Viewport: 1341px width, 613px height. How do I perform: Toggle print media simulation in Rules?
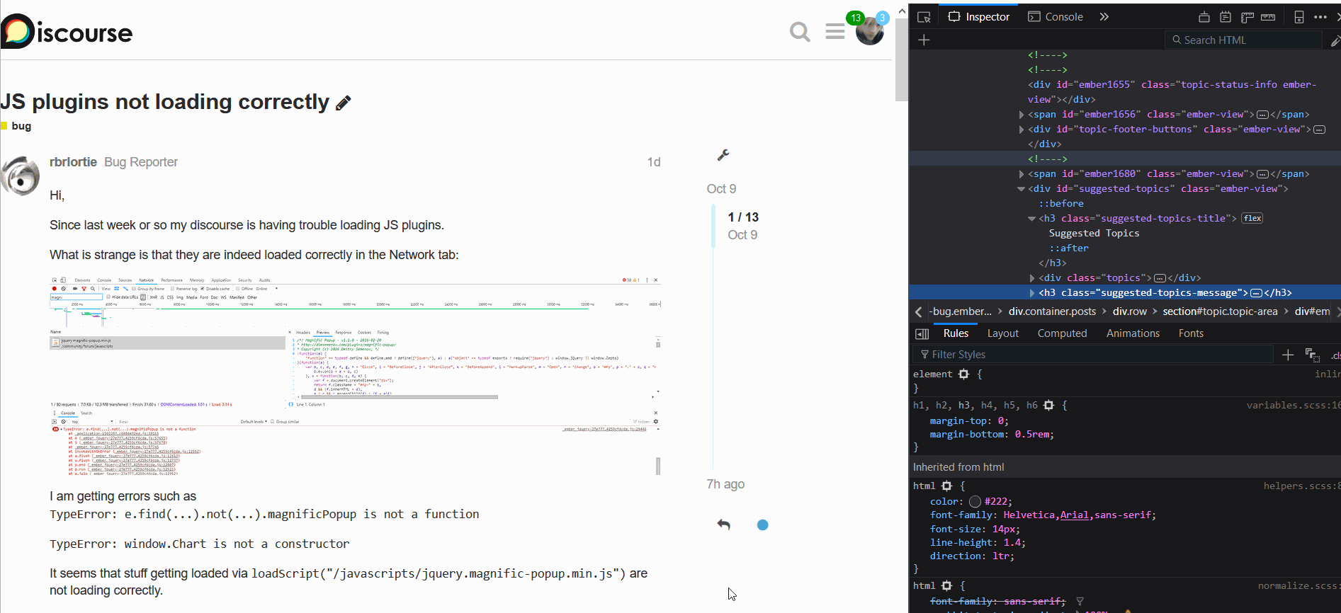pos(1311,355)
